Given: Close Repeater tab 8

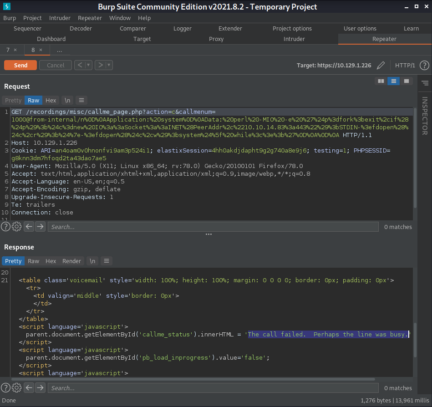Looking at the screenshot, I should 41,50.
